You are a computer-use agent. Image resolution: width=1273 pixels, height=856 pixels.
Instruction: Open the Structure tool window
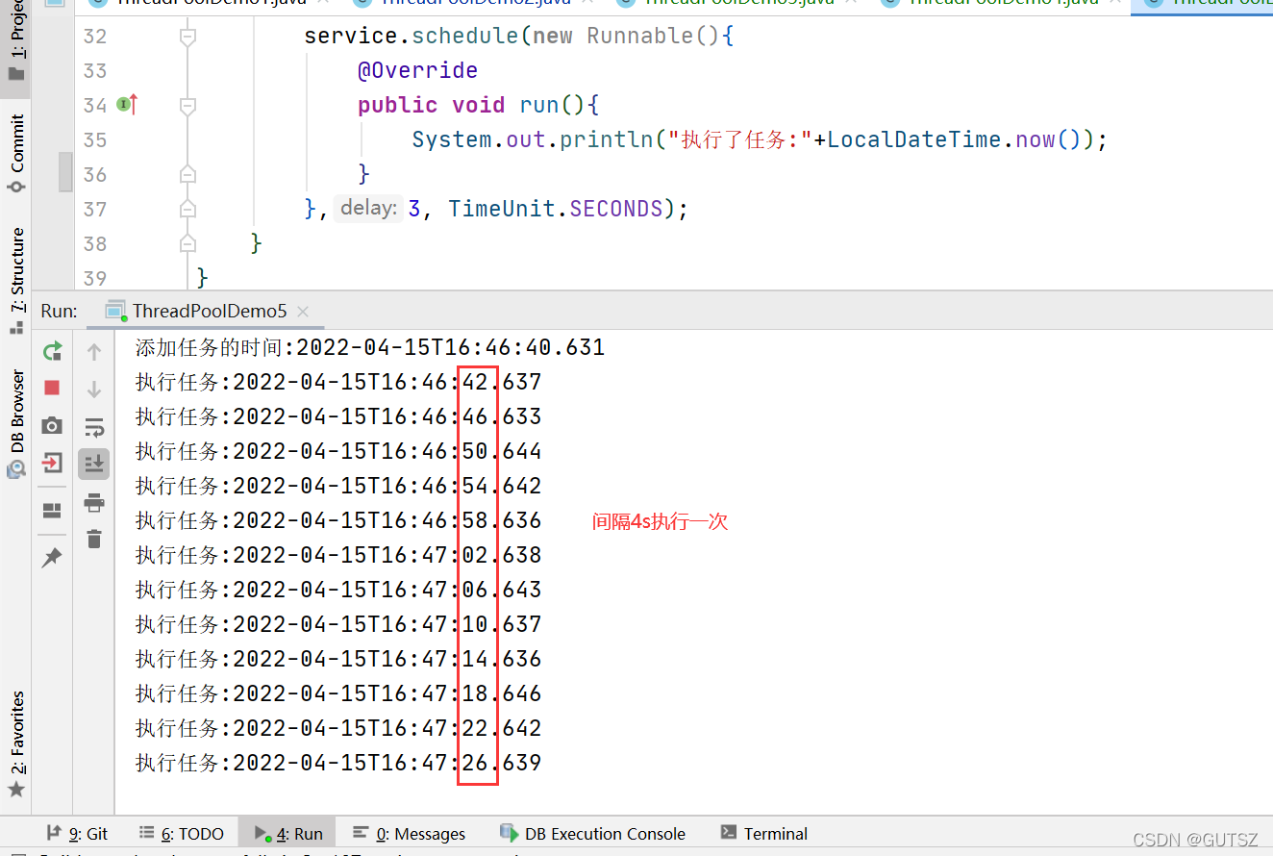[x=16, y=280]
